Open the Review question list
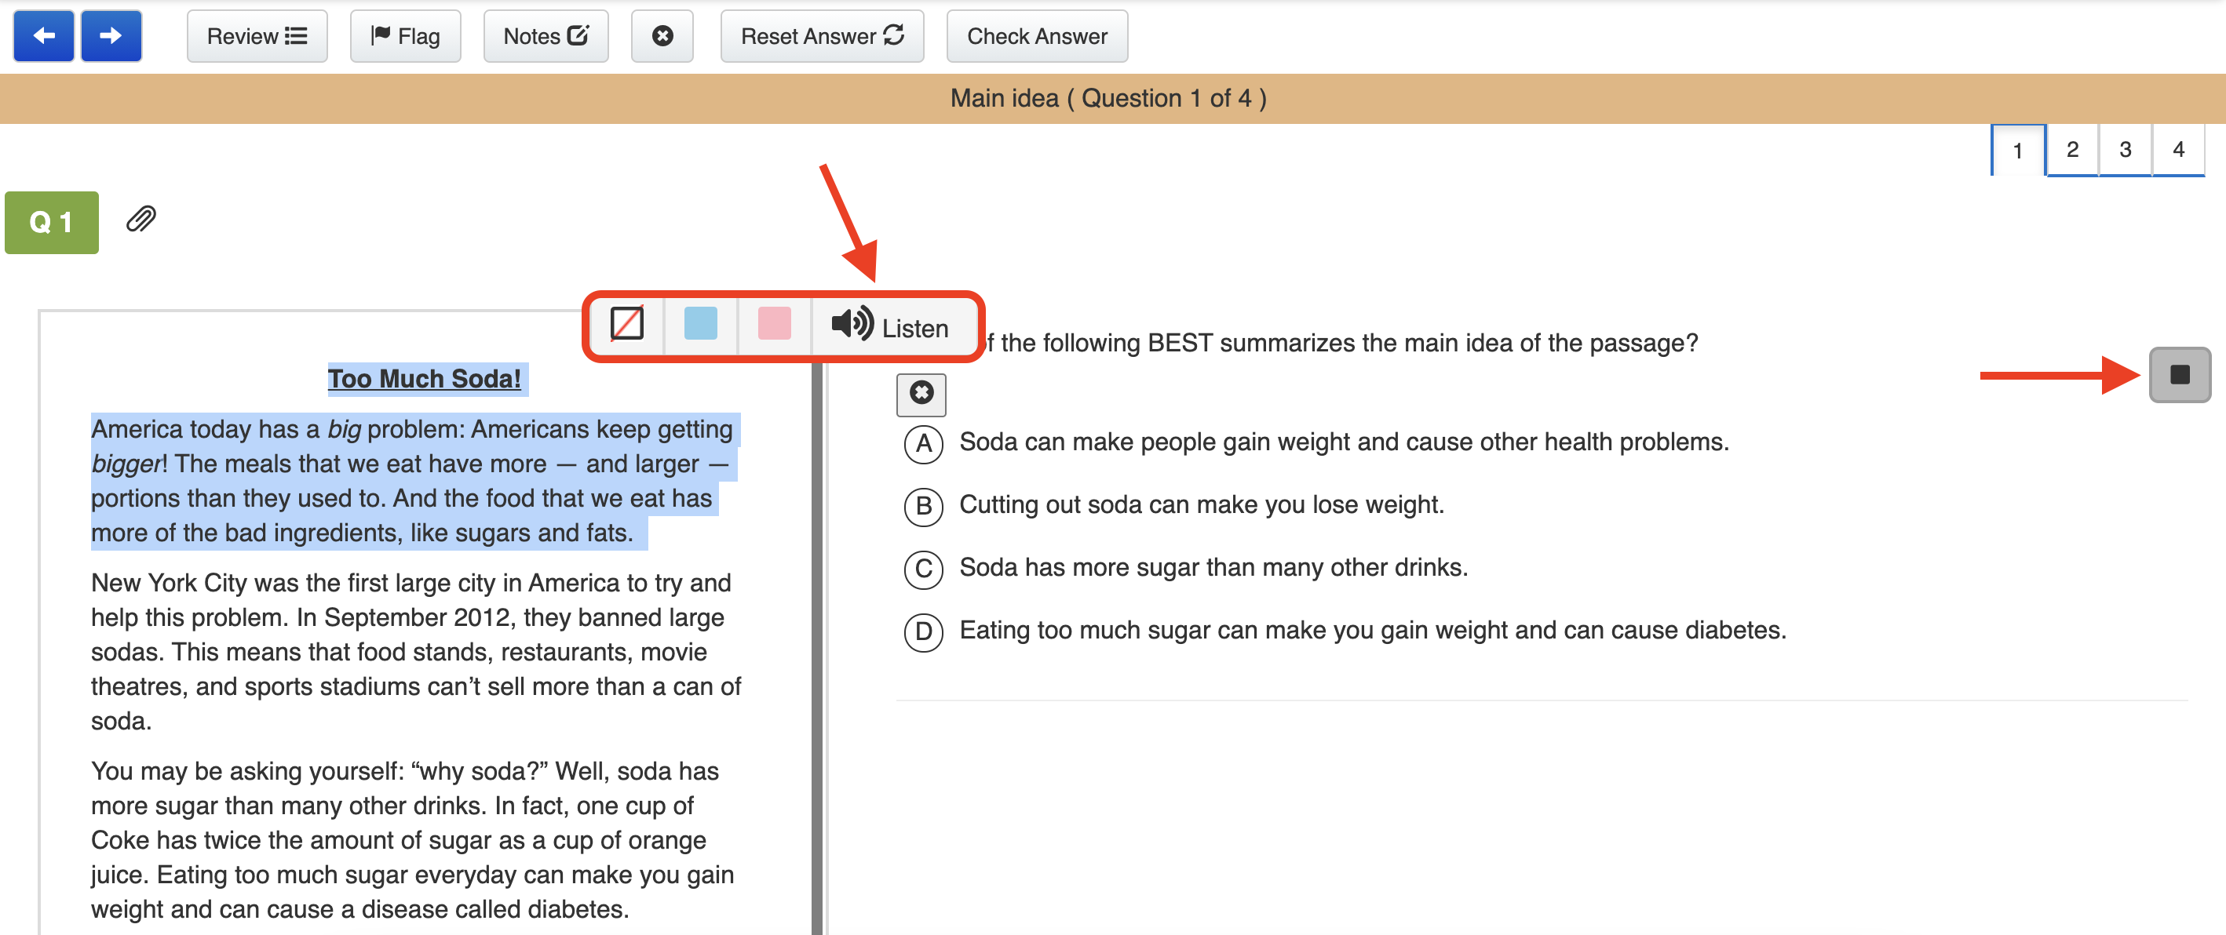The width and height of the screenshot is (2226, 935). [257, 36]
